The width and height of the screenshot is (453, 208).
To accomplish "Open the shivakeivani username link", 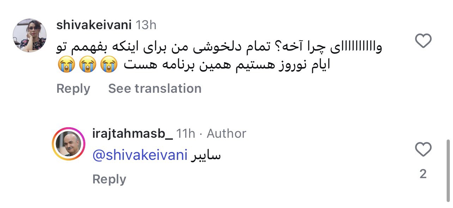I will pyautogui.click(x=94, y=25).
